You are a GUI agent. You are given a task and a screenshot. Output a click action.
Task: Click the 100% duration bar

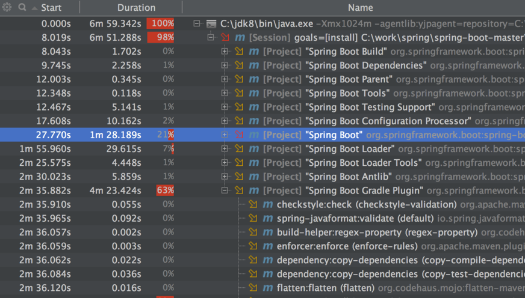click(x=160, y=23)
